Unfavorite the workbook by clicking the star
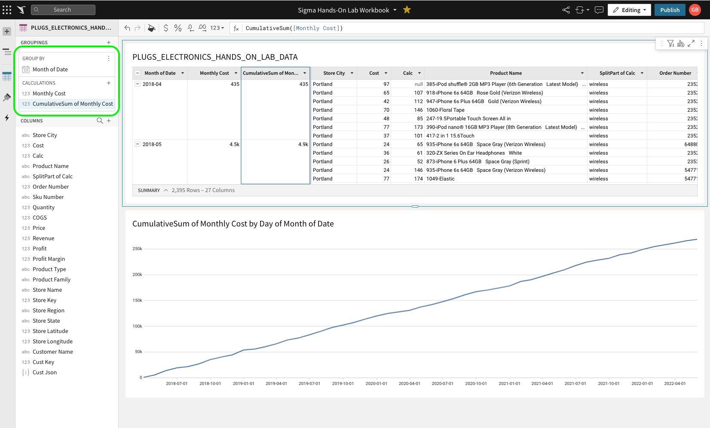Viewport: 710px width, 428px height. tap(407, 9)
